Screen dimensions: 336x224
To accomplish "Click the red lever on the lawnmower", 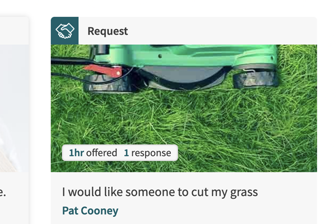I will coord(103,71).
